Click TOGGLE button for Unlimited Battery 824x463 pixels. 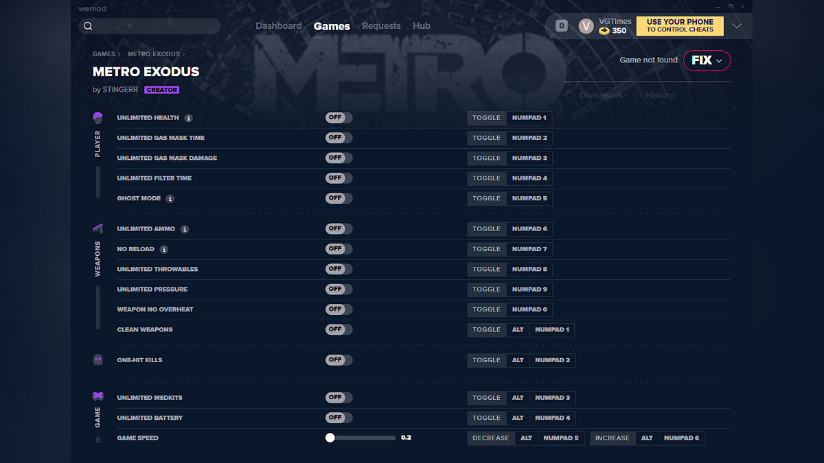tap(487, 418)
